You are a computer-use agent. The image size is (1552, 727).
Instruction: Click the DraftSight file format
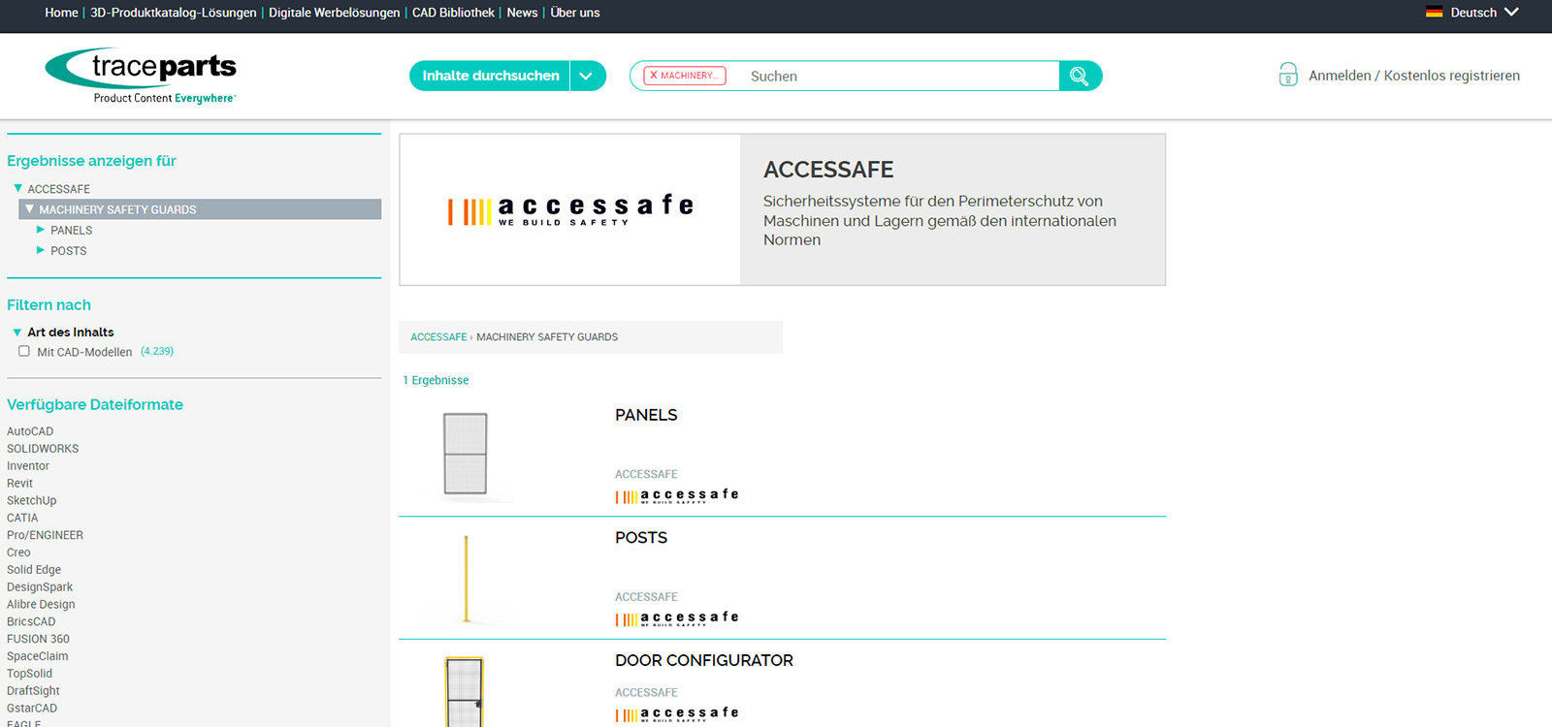(x=33, y=691)
